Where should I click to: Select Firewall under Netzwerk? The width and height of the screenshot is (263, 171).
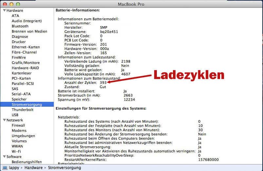(x=18, y=125)
